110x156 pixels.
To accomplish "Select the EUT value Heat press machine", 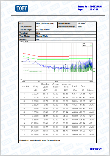I will click(x=45, y=23).
